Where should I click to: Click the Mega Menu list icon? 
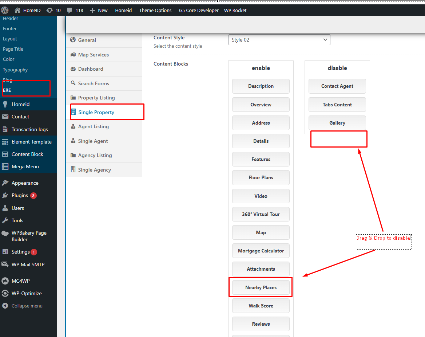tap(5, 166)
